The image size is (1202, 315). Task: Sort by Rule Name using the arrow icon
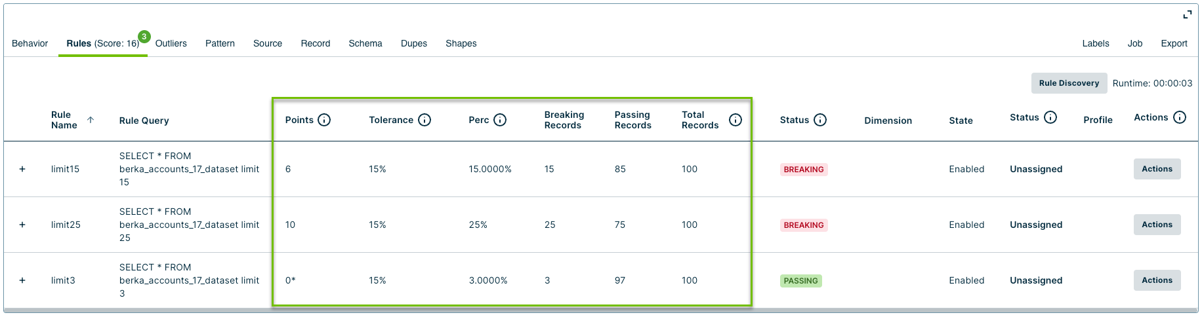click(x=91, y=120)
